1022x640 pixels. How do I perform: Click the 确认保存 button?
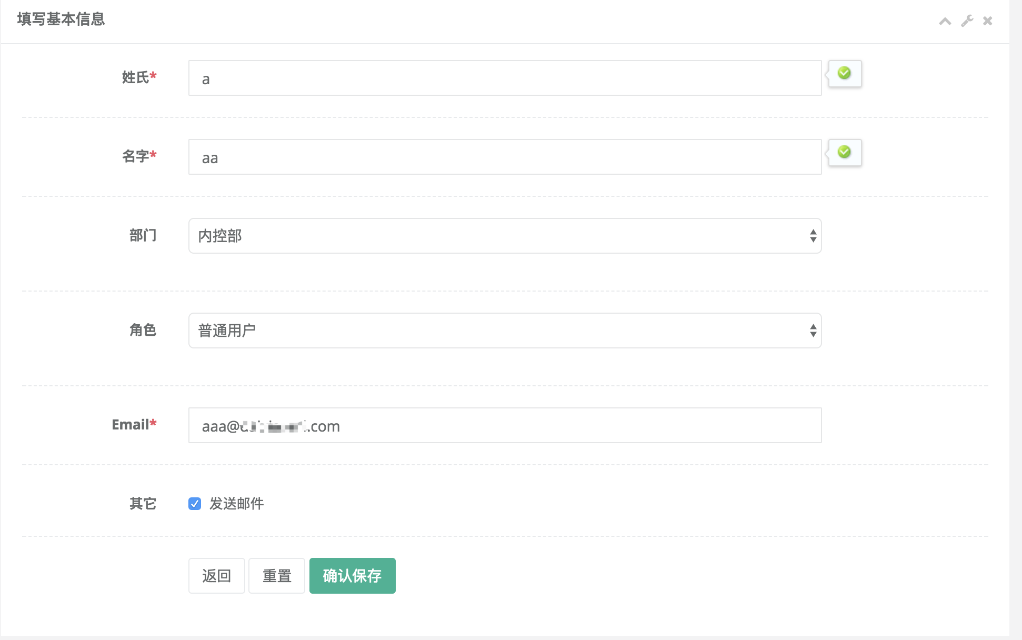click(x=353, y=576)
